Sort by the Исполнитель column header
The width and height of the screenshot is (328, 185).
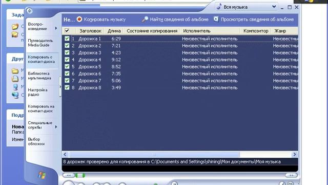210,31
